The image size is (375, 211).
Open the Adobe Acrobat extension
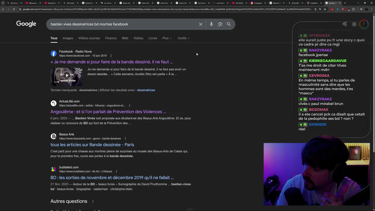click(332, 9)
